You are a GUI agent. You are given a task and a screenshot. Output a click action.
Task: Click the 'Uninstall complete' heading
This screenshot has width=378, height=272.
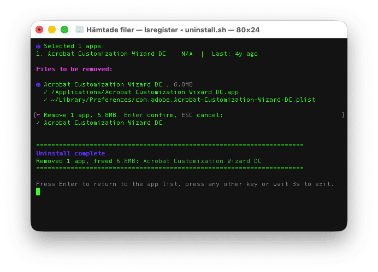pos(70,153)
